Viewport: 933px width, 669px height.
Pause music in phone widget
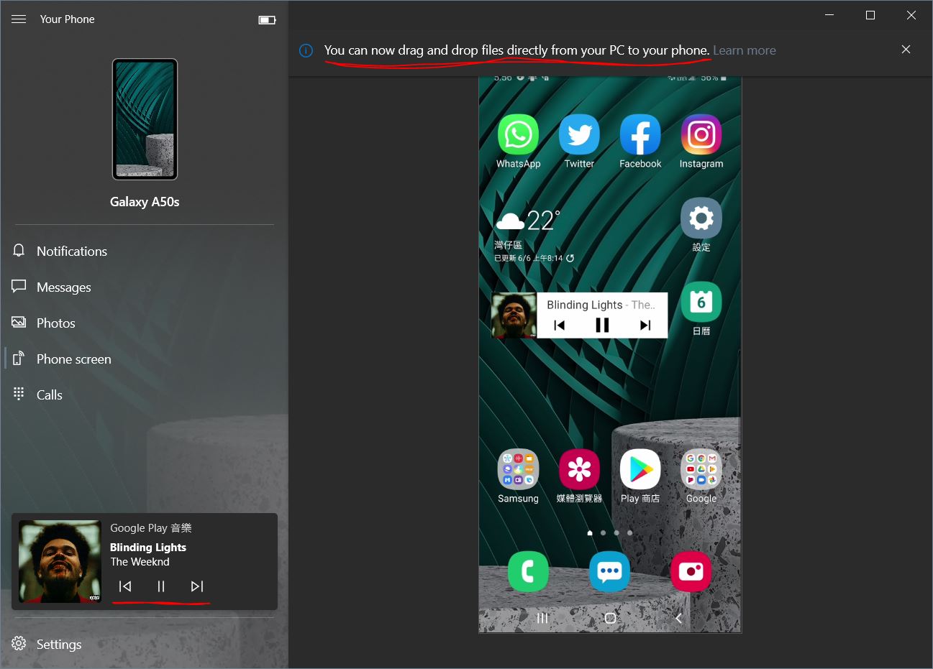(x=602, y=326)
